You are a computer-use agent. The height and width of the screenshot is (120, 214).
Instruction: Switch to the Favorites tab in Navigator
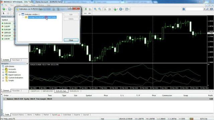coord(16,91)
